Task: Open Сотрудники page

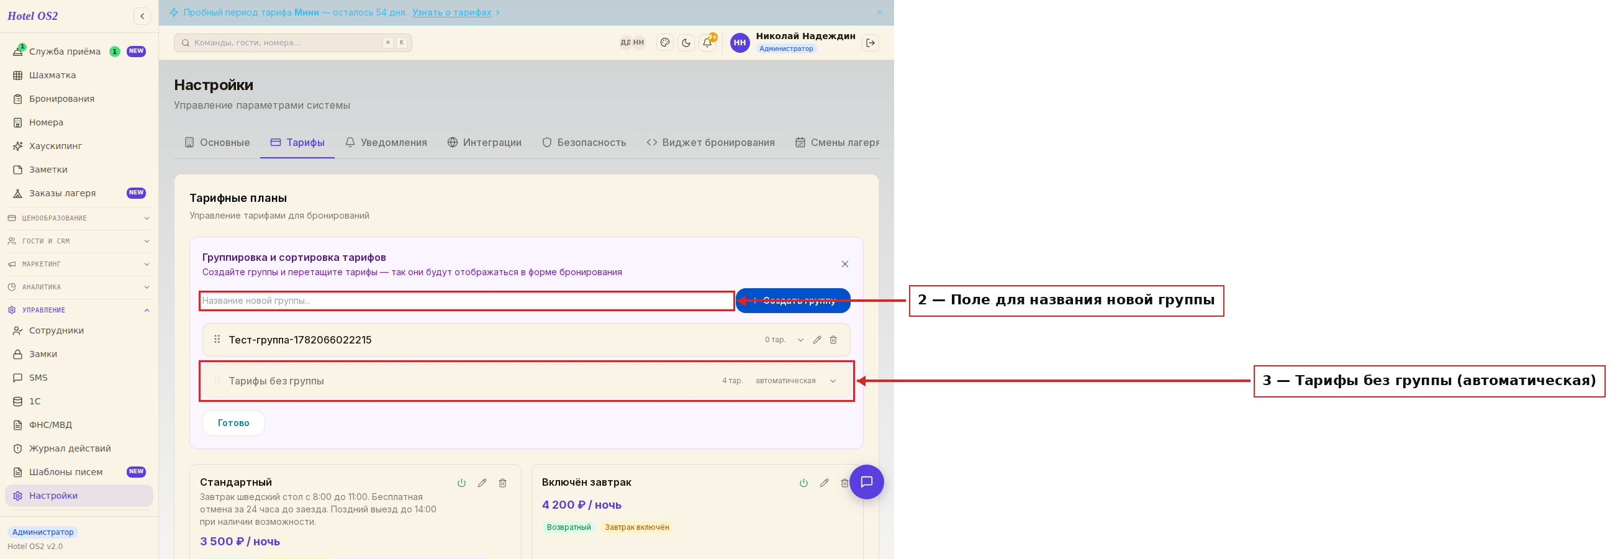Action: (79, 330)
